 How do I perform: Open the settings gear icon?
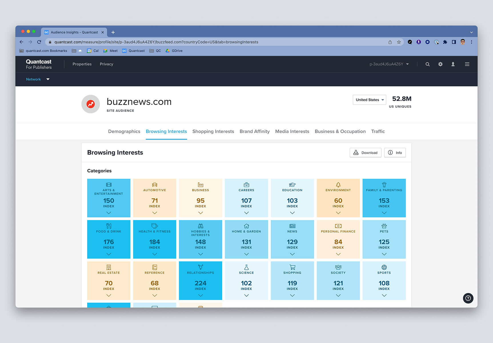tap(440, 64)
